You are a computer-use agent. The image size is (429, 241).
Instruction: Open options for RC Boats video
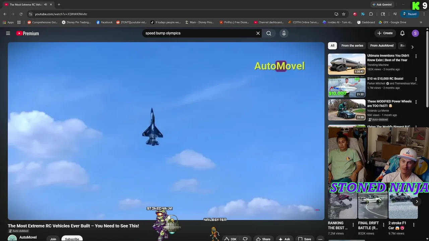point(416,79)
